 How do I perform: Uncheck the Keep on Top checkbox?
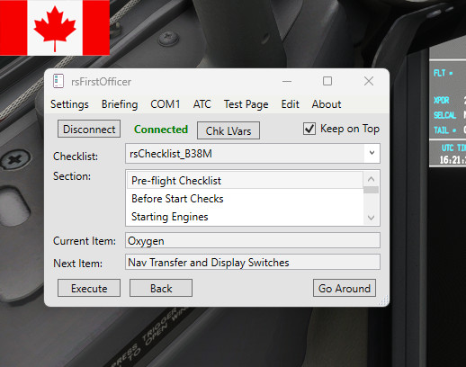click(309, 129)
